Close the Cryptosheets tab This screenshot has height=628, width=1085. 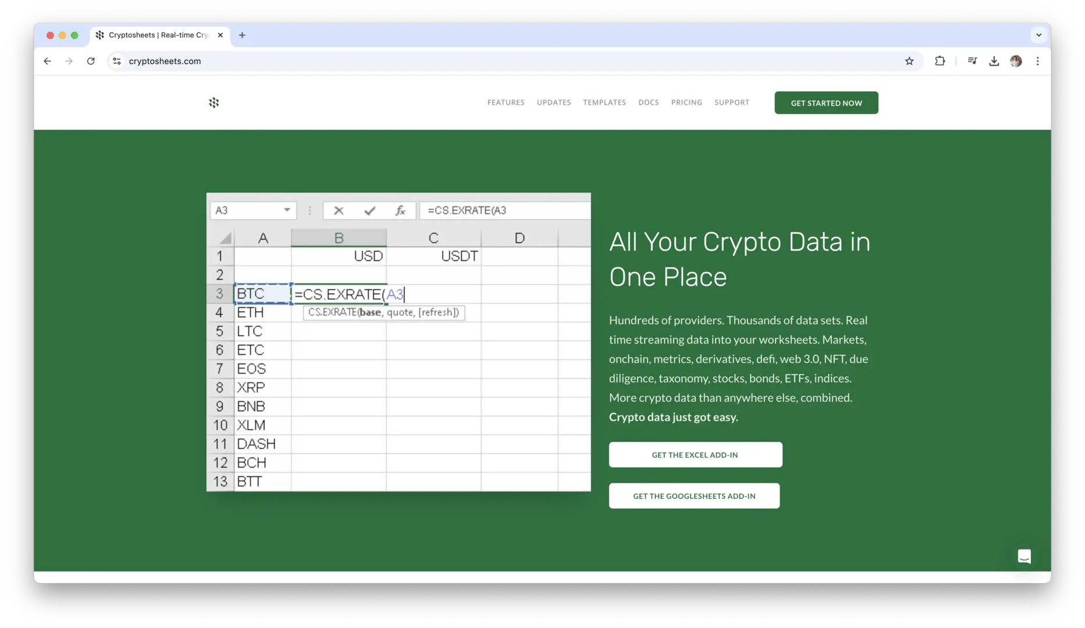220,35
